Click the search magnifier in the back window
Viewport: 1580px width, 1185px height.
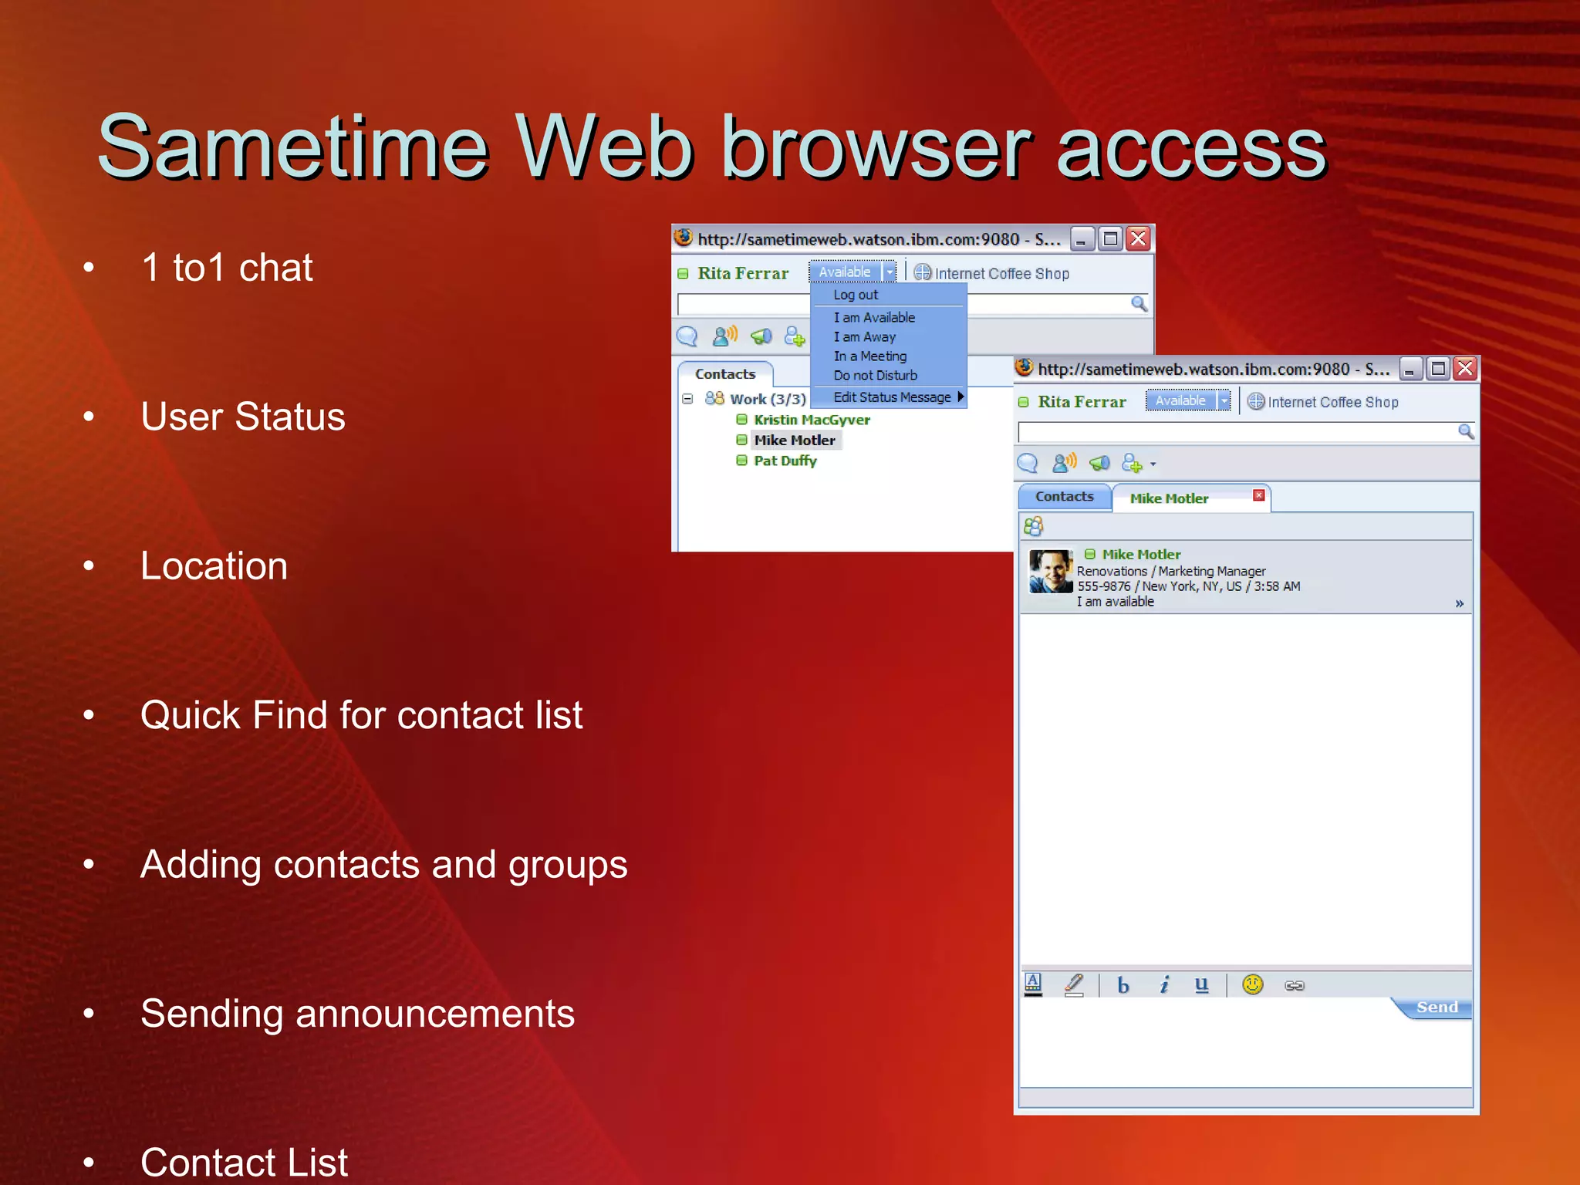(x=1139, y=303)
